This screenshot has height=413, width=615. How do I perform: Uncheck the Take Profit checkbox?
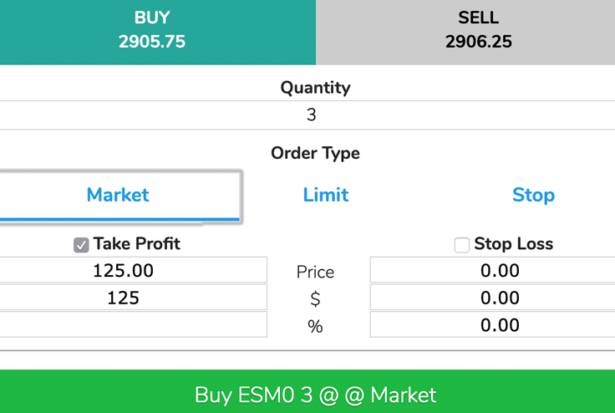click(81, 245)
